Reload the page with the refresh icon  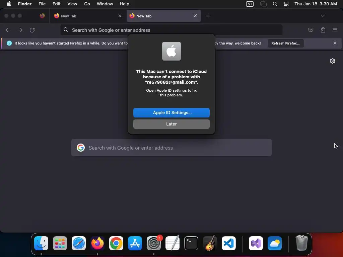[32, 30]
